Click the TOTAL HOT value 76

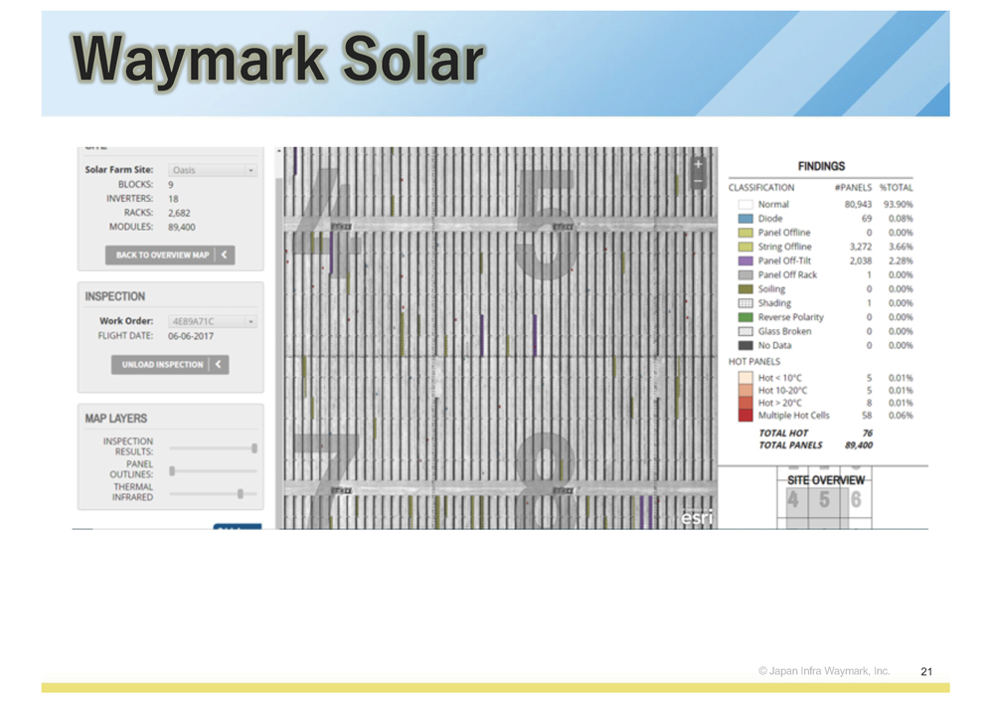click(x=868, y=433)
